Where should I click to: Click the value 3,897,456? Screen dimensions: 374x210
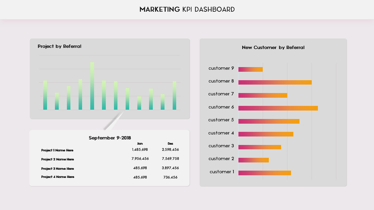(170, 168)
